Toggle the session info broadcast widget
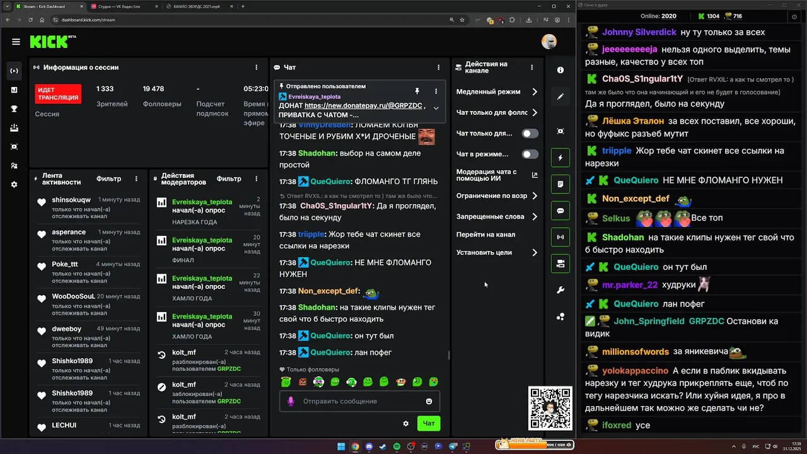 click(560, 237)
